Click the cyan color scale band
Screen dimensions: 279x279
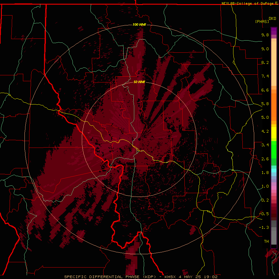tap(274, 170)
